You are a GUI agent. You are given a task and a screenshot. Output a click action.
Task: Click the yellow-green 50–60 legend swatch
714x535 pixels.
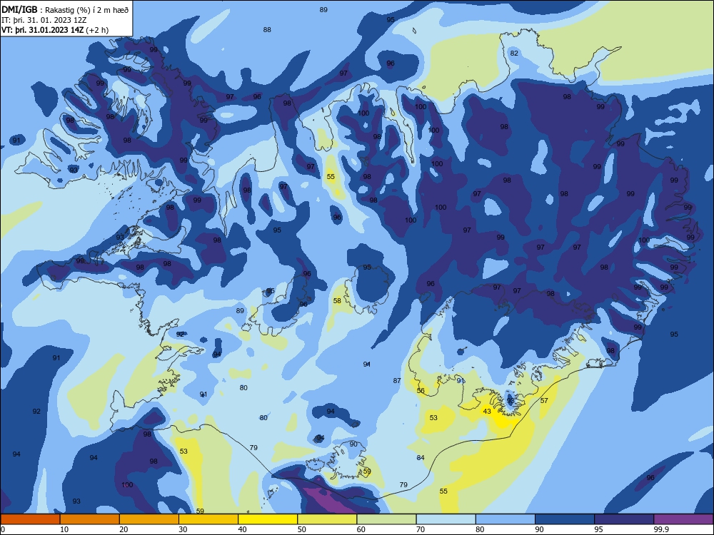click(327, 519)
